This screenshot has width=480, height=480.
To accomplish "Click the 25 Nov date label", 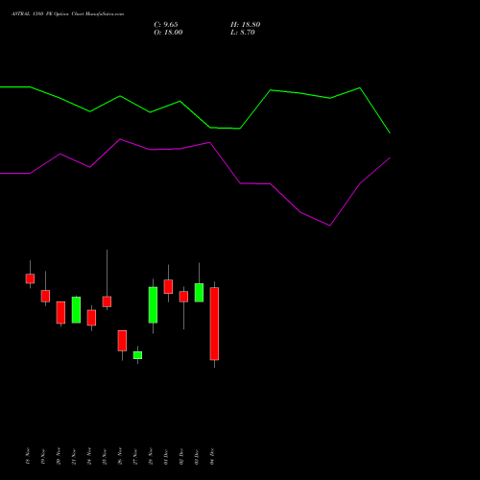I will pyautogui.click(x=105, y=456).
